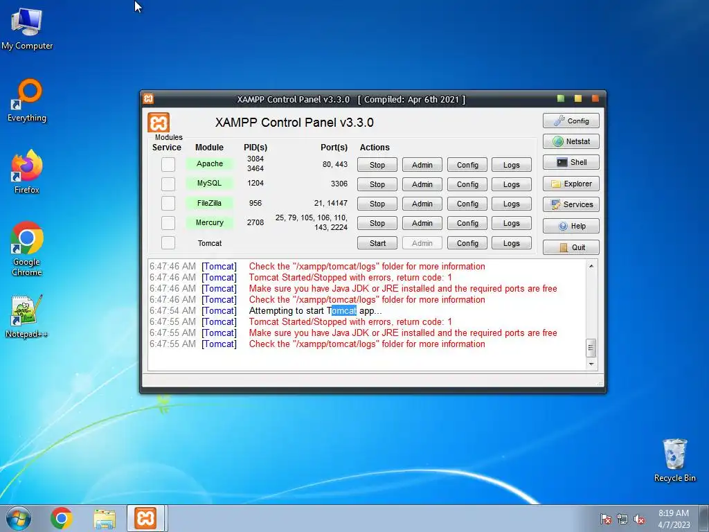This screenshot has width=709, height=532.
Task: Click the MySQL port 3306 value
Action: [339, 184]
